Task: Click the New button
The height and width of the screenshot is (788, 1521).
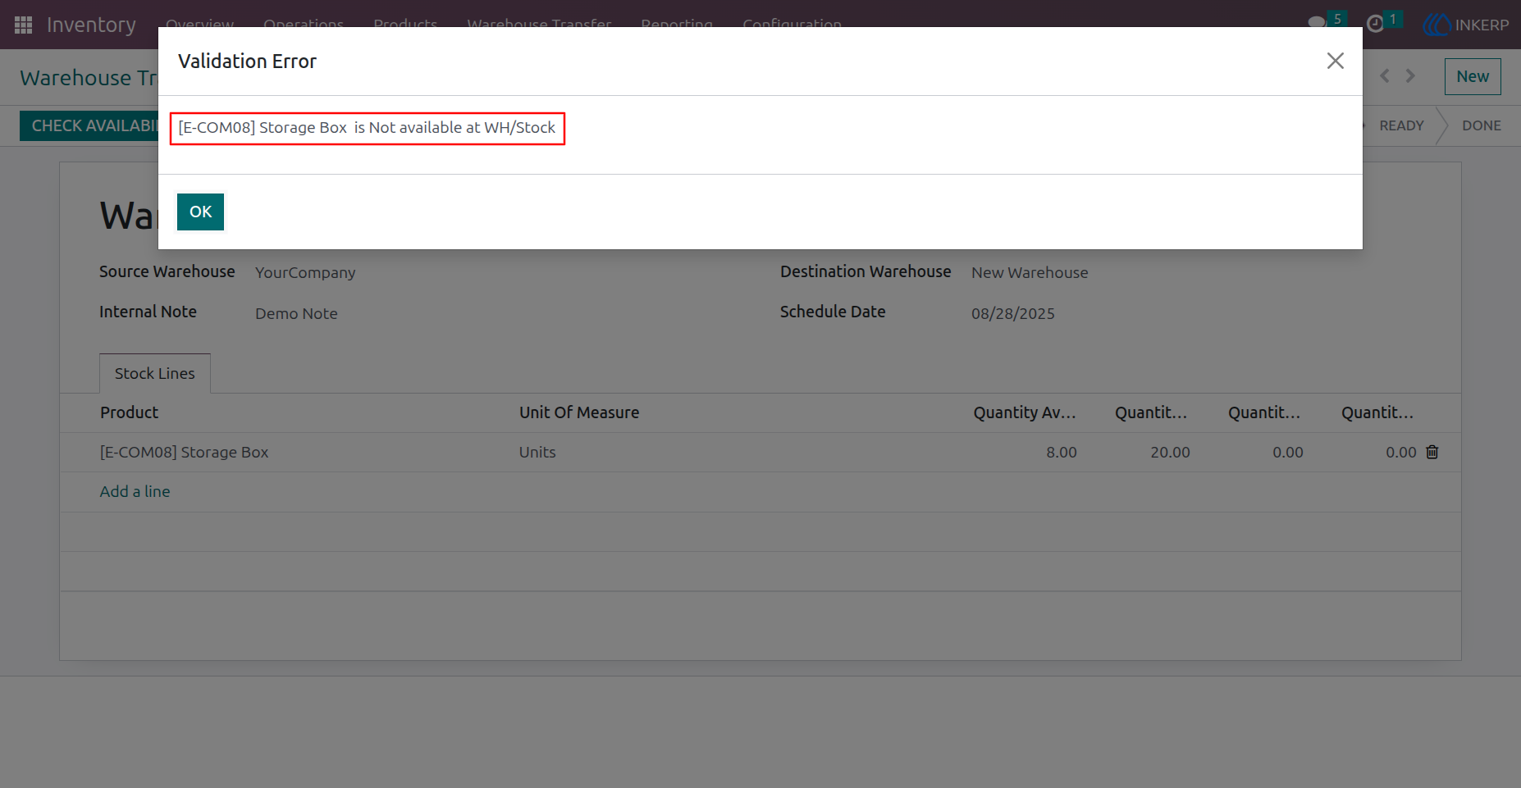Action: click(1473, 76)
